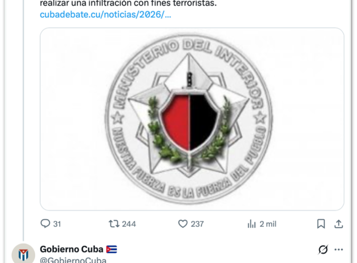Open the Gobierno Cuba display name
Screen dimensions: 357x263
[71, 249]
